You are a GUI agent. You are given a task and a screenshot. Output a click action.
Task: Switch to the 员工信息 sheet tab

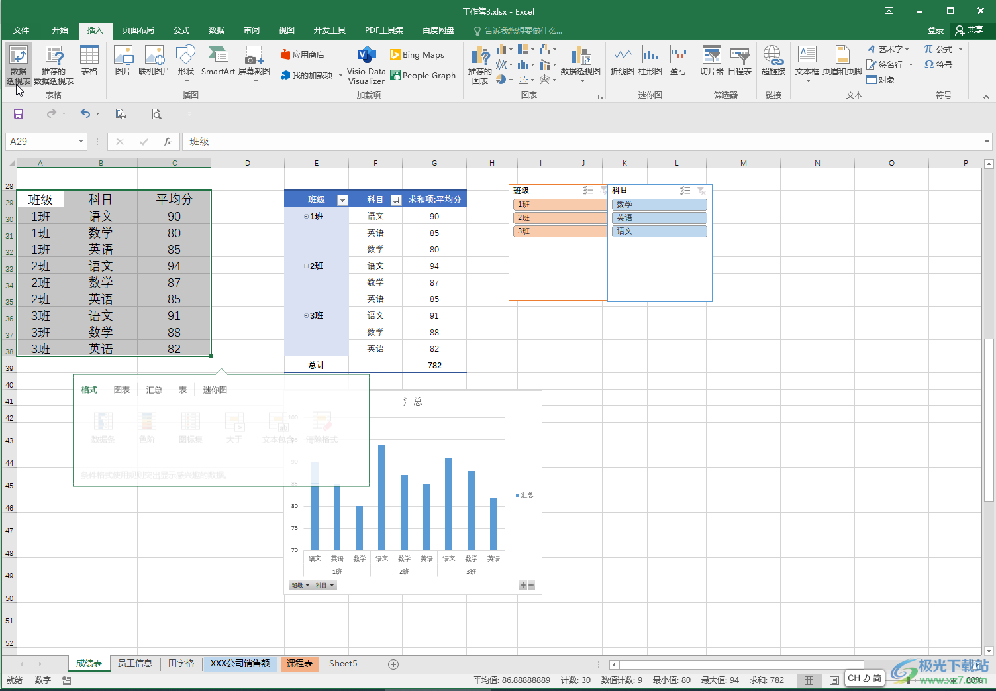tap(135, 664)
